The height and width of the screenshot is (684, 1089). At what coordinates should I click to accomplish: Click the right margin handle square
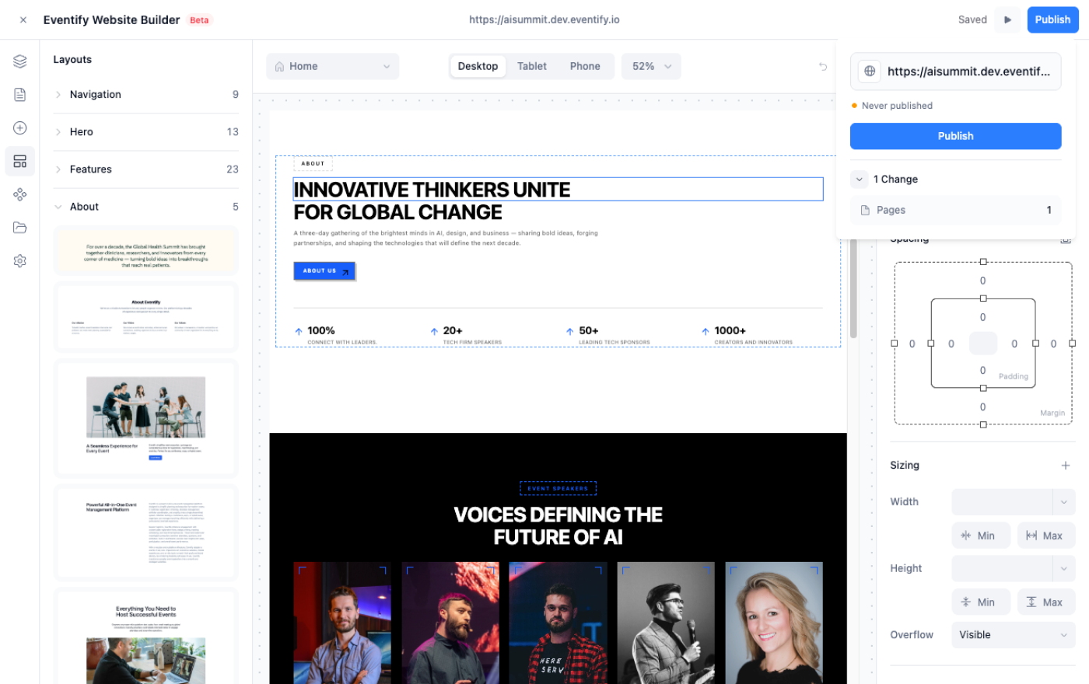point(1072,344)
